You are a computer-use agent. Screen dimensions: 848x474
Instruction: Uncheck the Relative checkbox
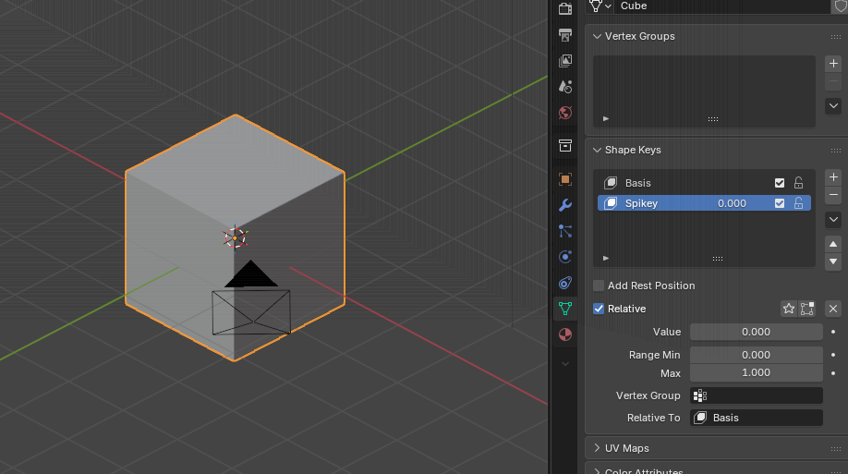[x=599, y=309]
